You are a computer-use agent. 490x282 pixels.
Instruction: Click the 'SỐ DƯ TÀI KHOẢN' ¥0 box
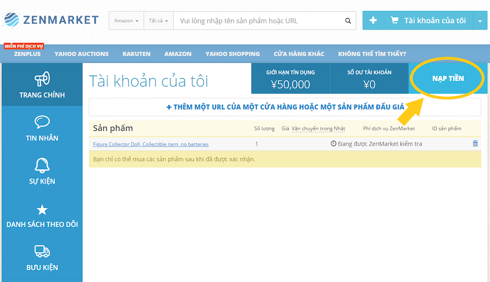369,78
